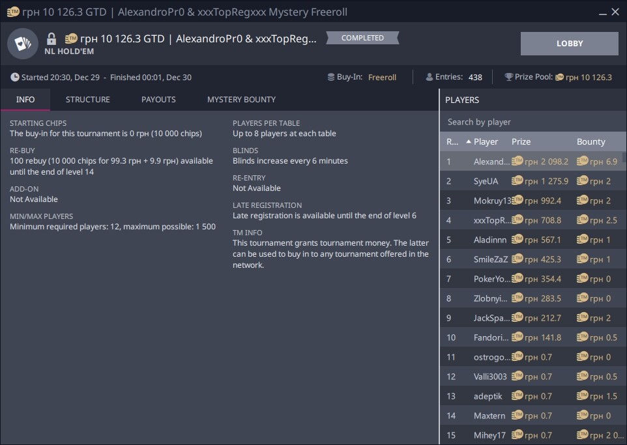Image resolution: width=627 pixels, height=445 pixels.
Task: Sort the list by the Bounty column header
Action: pyautogui.click(x=591, y=142)
